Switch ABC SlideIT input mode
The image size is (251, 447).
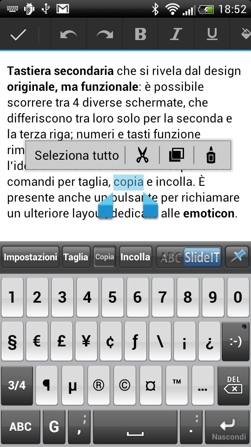point(190,257)
